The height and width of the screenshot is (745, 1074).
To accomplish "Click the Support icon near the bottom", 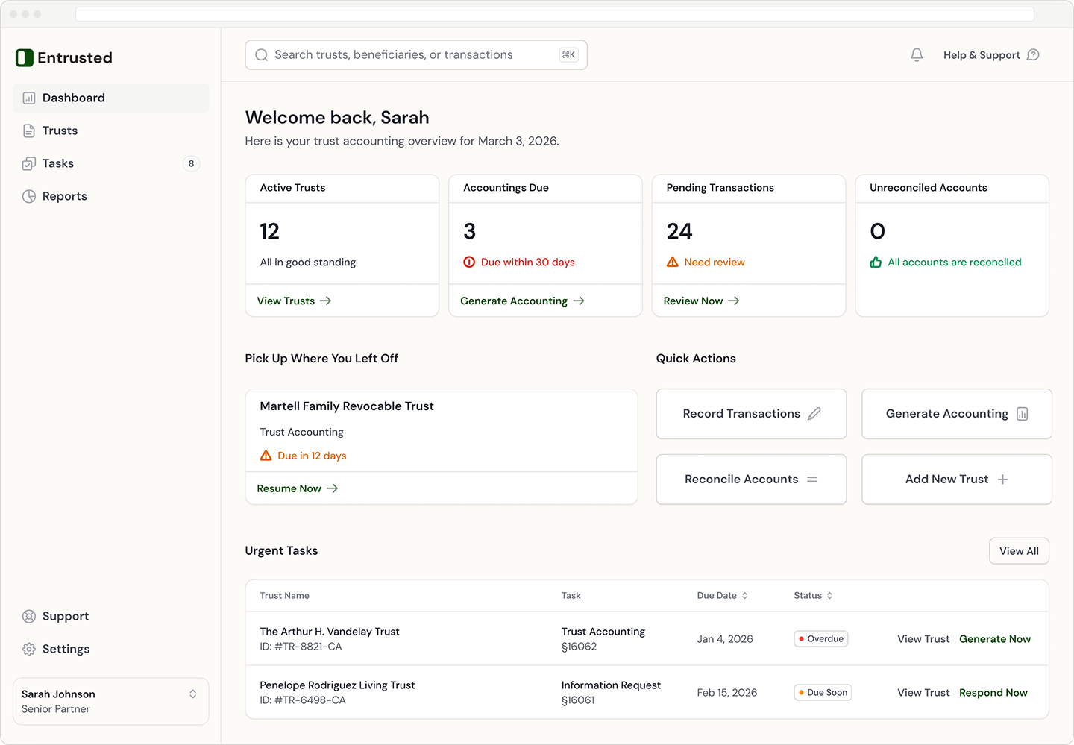I will 29,616.
